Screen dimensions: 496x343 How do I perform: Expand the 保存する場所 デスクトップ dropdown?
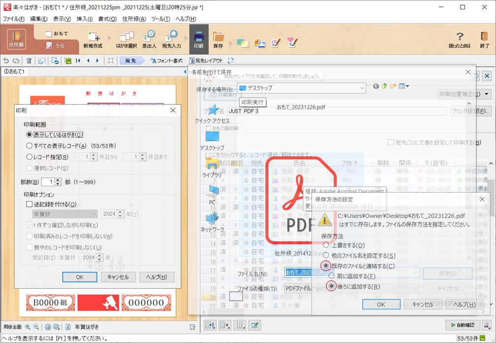(x=362, y=88)
